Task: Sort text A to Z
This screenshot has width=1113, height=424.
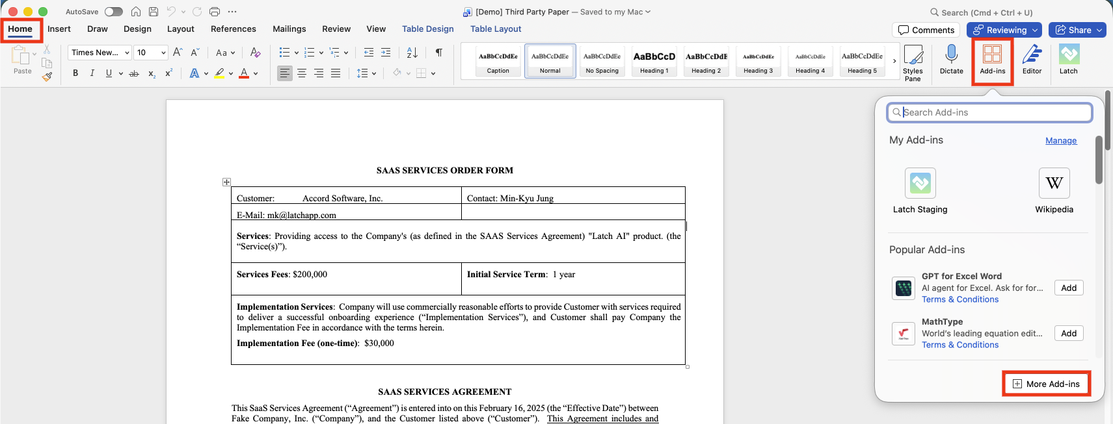Action: 412,53
